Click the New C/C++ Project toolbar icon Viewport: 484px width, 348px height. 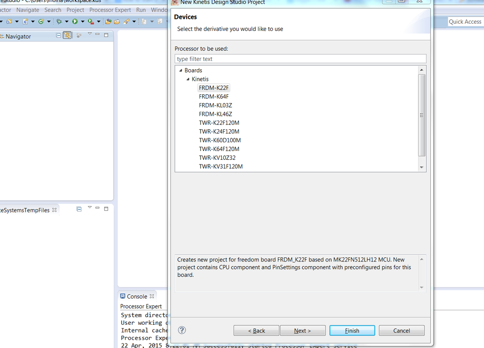pos(9,21)
